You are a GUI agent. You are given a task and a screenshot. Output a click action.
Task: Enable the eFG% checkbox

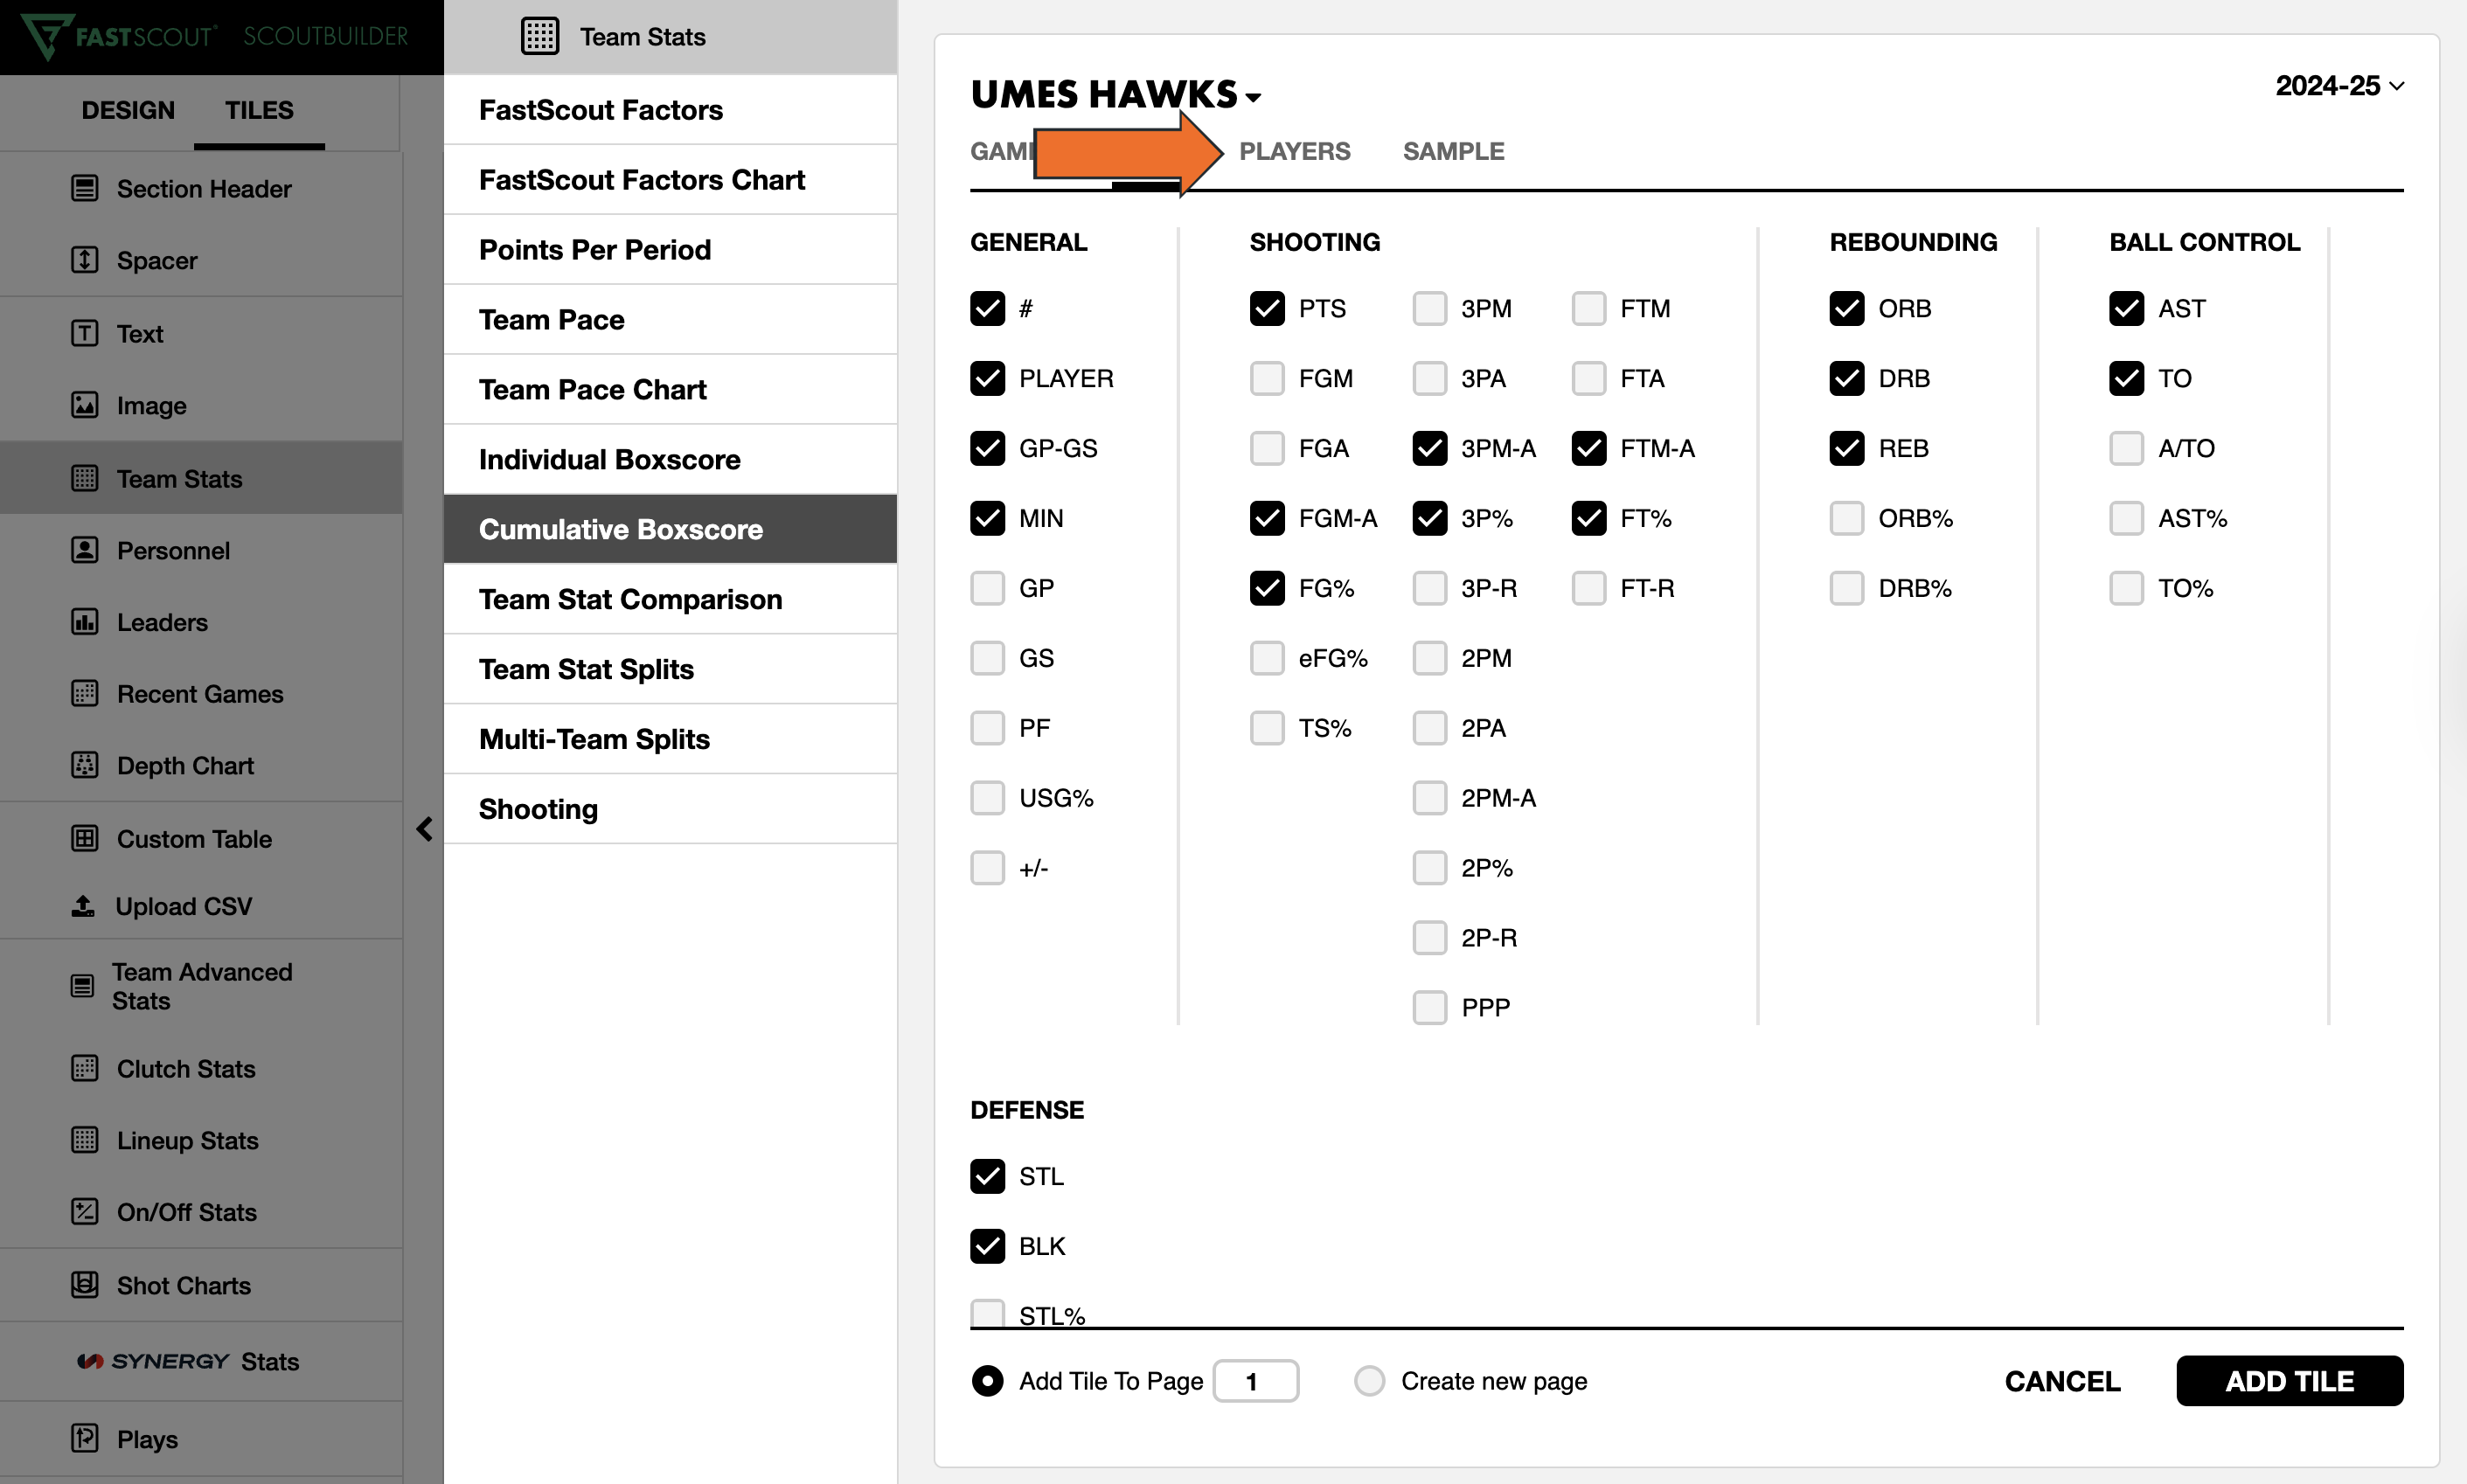pos(1267,658)
